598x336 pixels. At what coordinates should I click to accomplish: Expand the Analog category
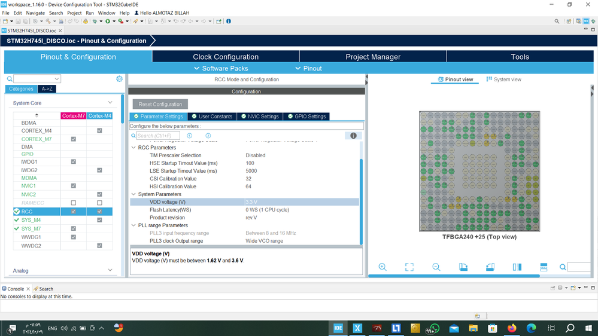coord(110,270)
